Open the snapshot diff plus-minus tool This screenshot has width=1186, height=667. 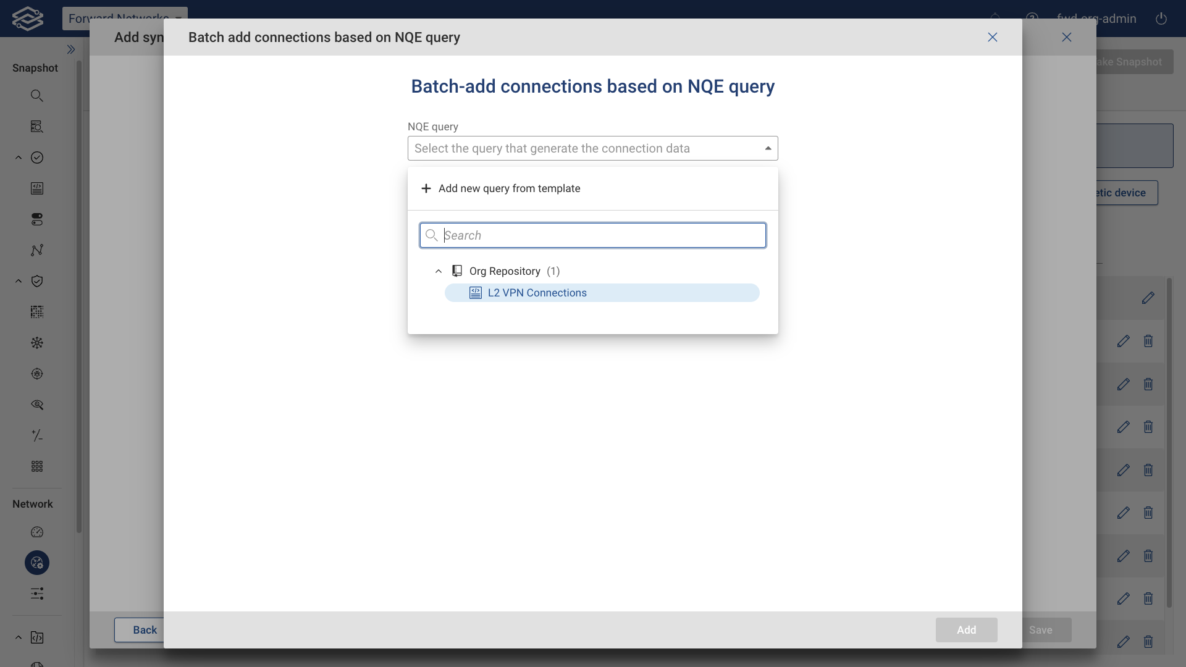pos(37,435)
